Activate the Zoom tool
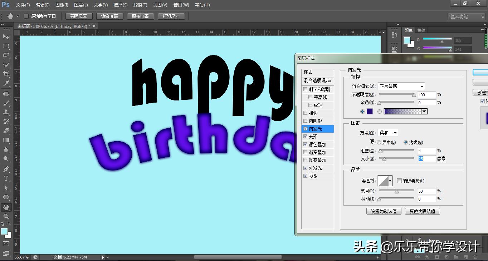Image resolution: width=488 pixels, height=261 pixels. [6, 217]
